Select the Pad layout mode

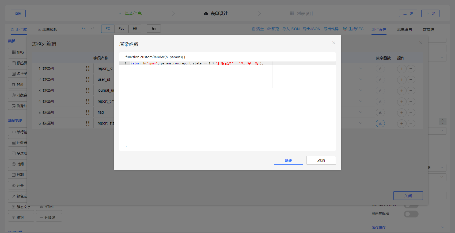(x=122, y=29)
